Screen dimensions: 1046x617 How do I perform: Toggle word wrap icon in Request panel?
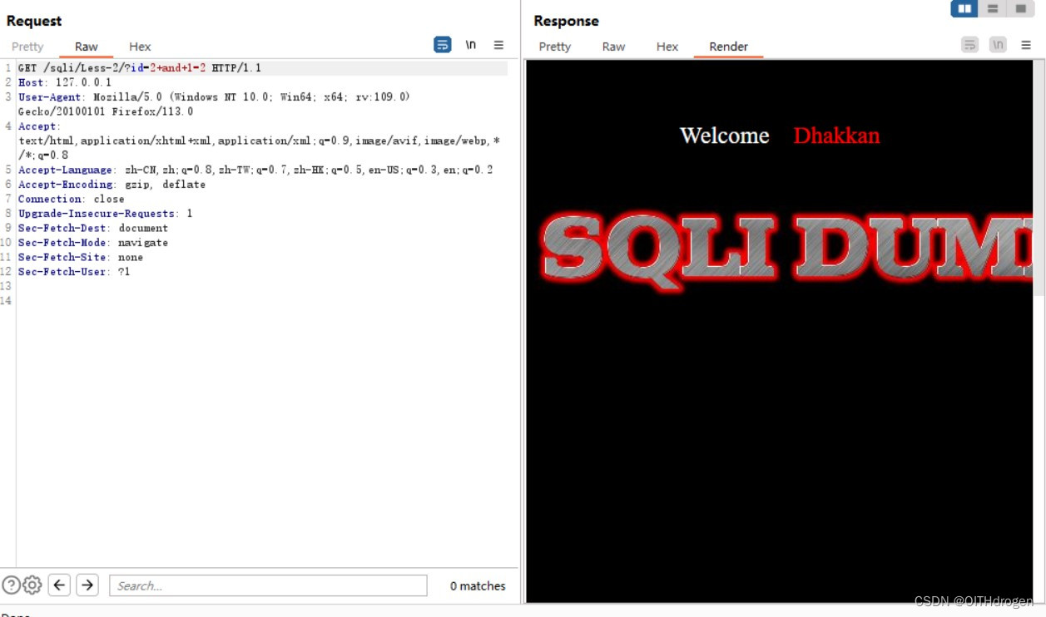(x=443, y=45)
